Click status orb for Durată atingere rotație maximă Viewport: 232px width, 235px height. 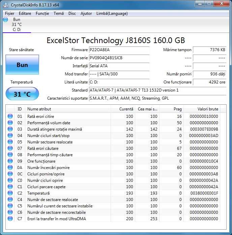[10, 129]
